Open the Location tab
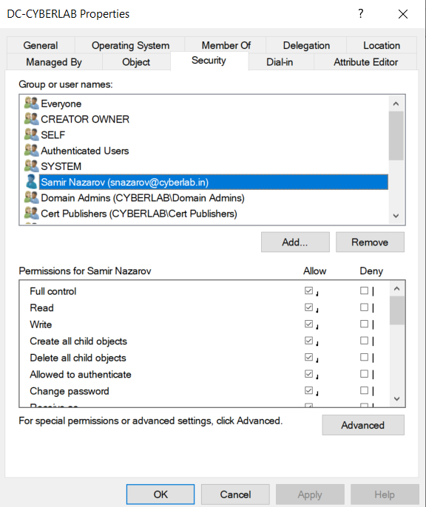The height and width of the screenshot is (507, 426). (x=382, y=45)
